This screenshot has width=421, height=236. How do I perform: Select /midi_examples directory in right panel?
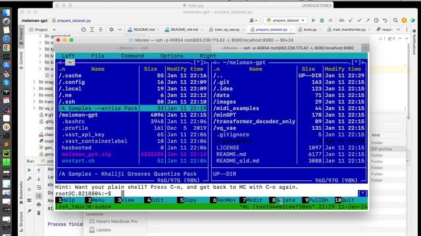pyautogui.click(x=289, y=108)
